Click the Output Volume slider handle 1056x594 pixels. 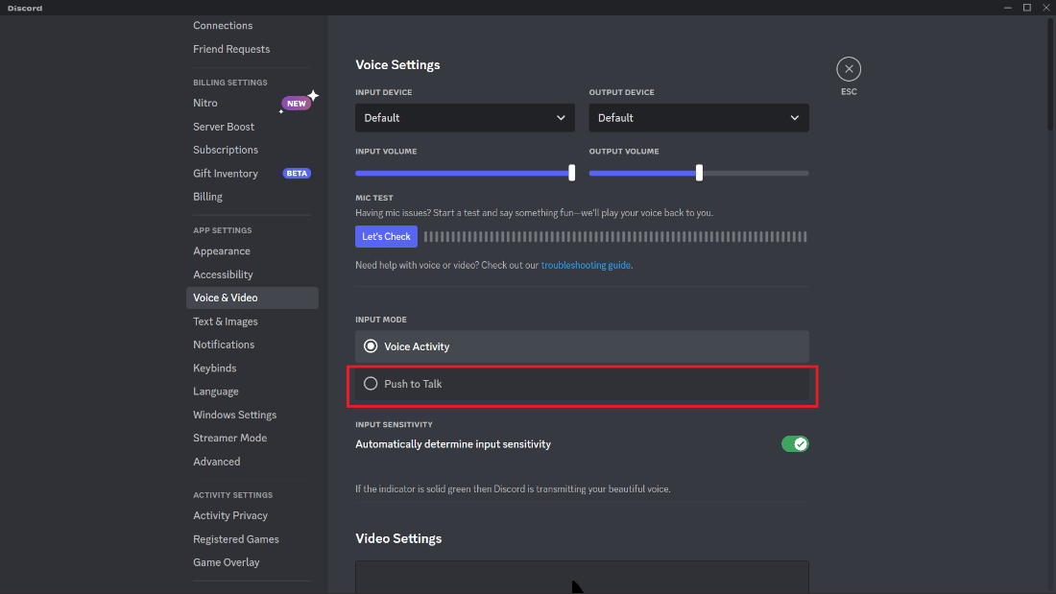pos(699,173)
